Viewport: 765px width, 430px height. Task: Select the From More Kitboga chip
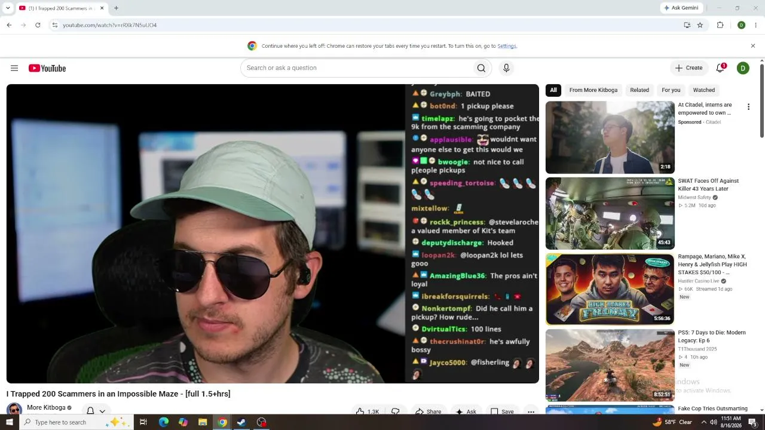point(593,90)
